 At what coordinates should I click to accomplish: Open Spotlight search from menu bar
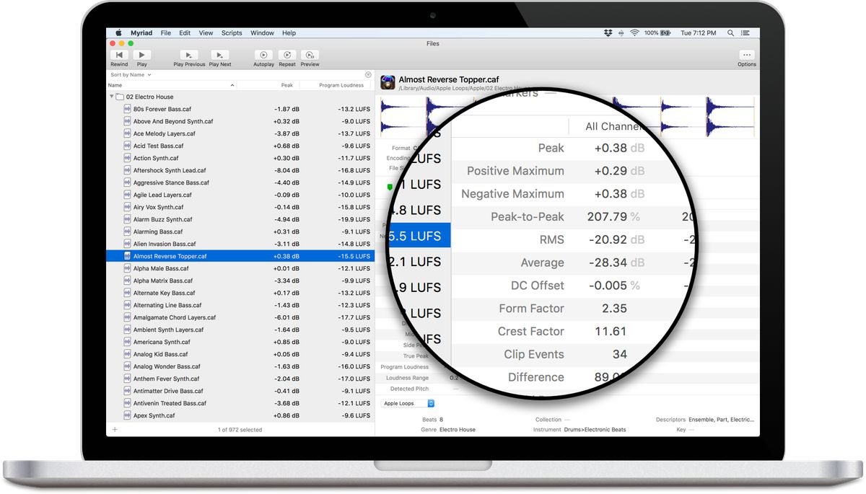click(x=730, y=32)
